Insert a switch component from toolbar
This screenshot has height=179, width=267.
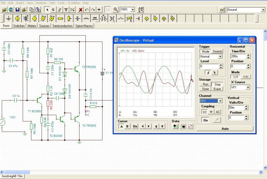click(121, 18)
